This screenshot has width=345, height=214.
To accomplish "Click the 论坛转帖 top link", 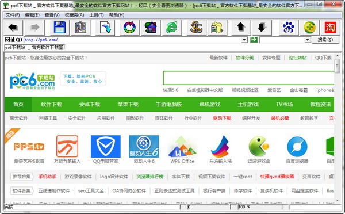I will coord(298,58).
